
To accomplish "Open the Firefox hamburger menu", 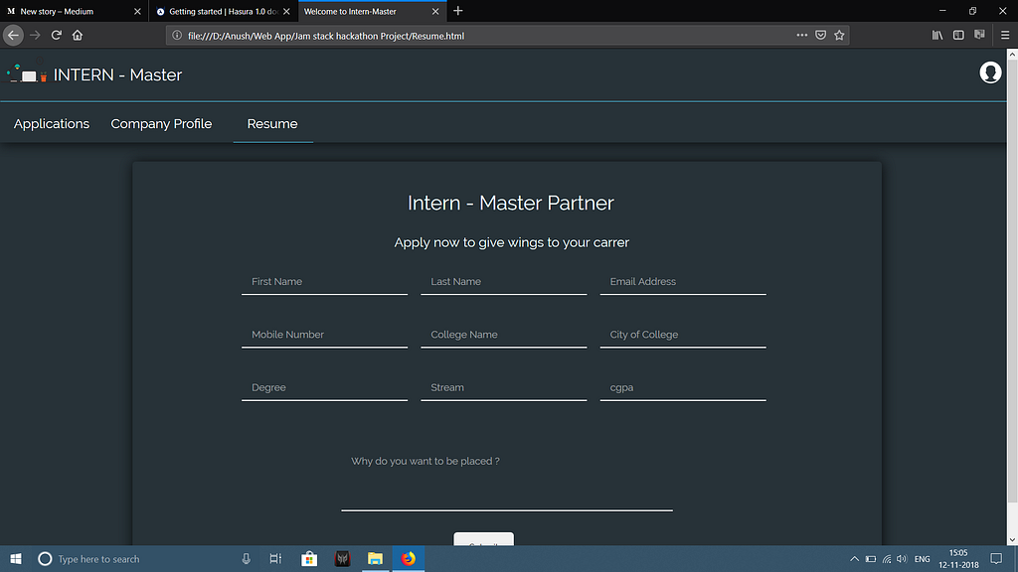I will pos(1005,35).
